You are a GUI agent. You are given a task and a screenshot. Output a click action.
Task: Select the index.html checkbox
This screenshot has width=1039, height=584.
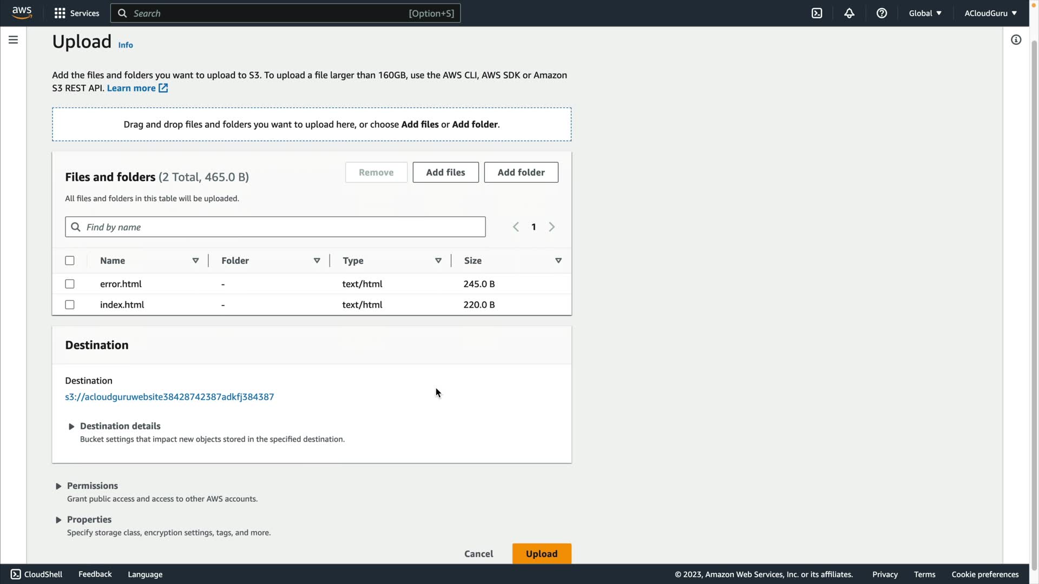[x=70, y=305]
